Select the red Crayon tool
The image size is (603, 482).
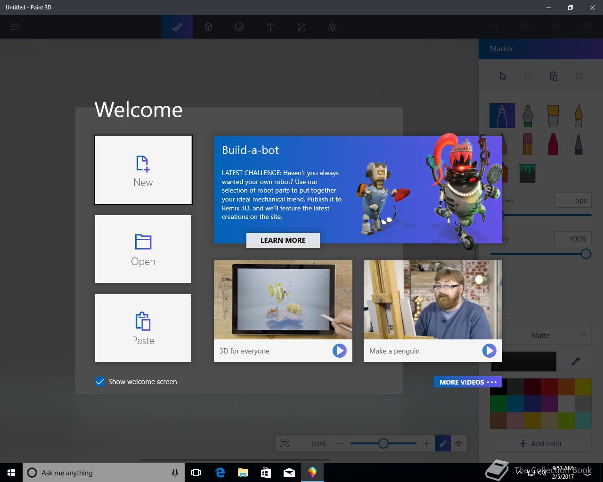tap(553, 144)
